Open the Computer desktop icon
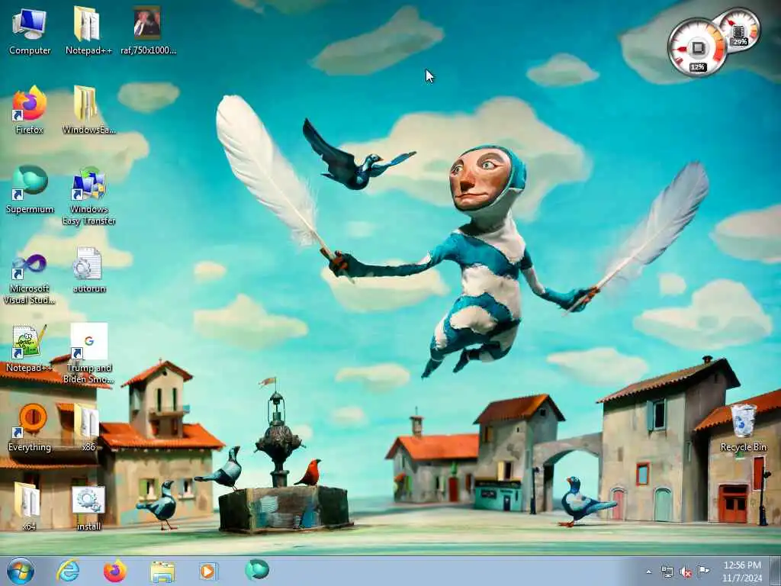The width and height of the screenshot is (781, 586). 30,31
